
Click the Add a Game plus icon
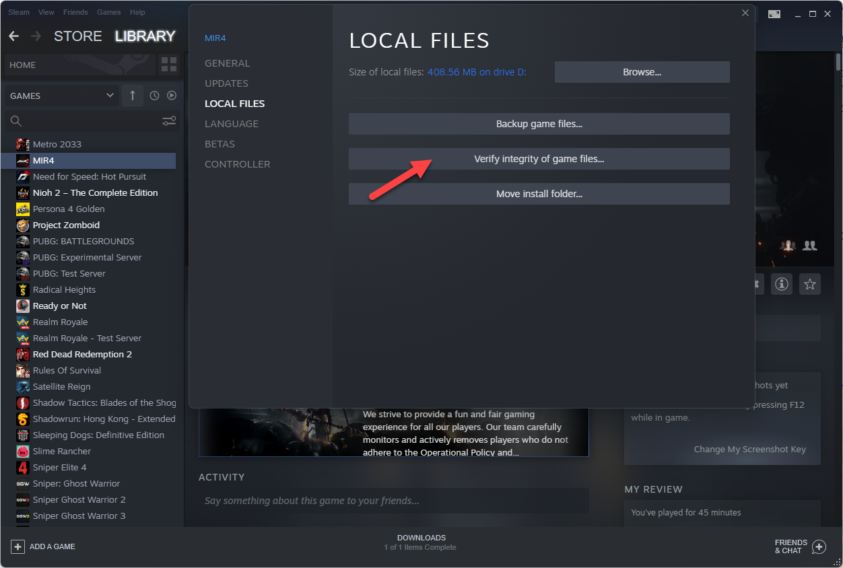pos(18,546)
